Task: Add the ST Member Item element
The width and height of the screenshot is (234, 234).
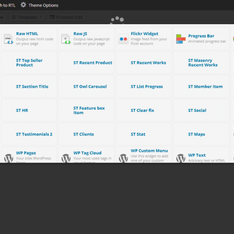Action: click(201, 87)
